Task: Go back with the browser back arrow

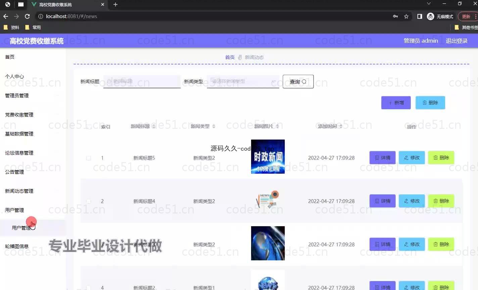Action: point(6,16)
